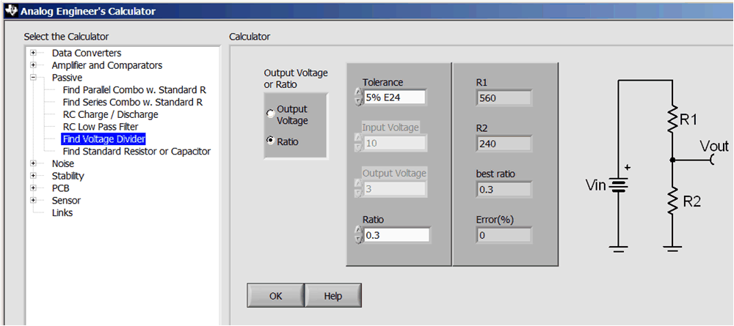The width and height of the screenshot is (734, 326).
Task: Select the Output Voltage radio button
Action: [x=270, y=114]
